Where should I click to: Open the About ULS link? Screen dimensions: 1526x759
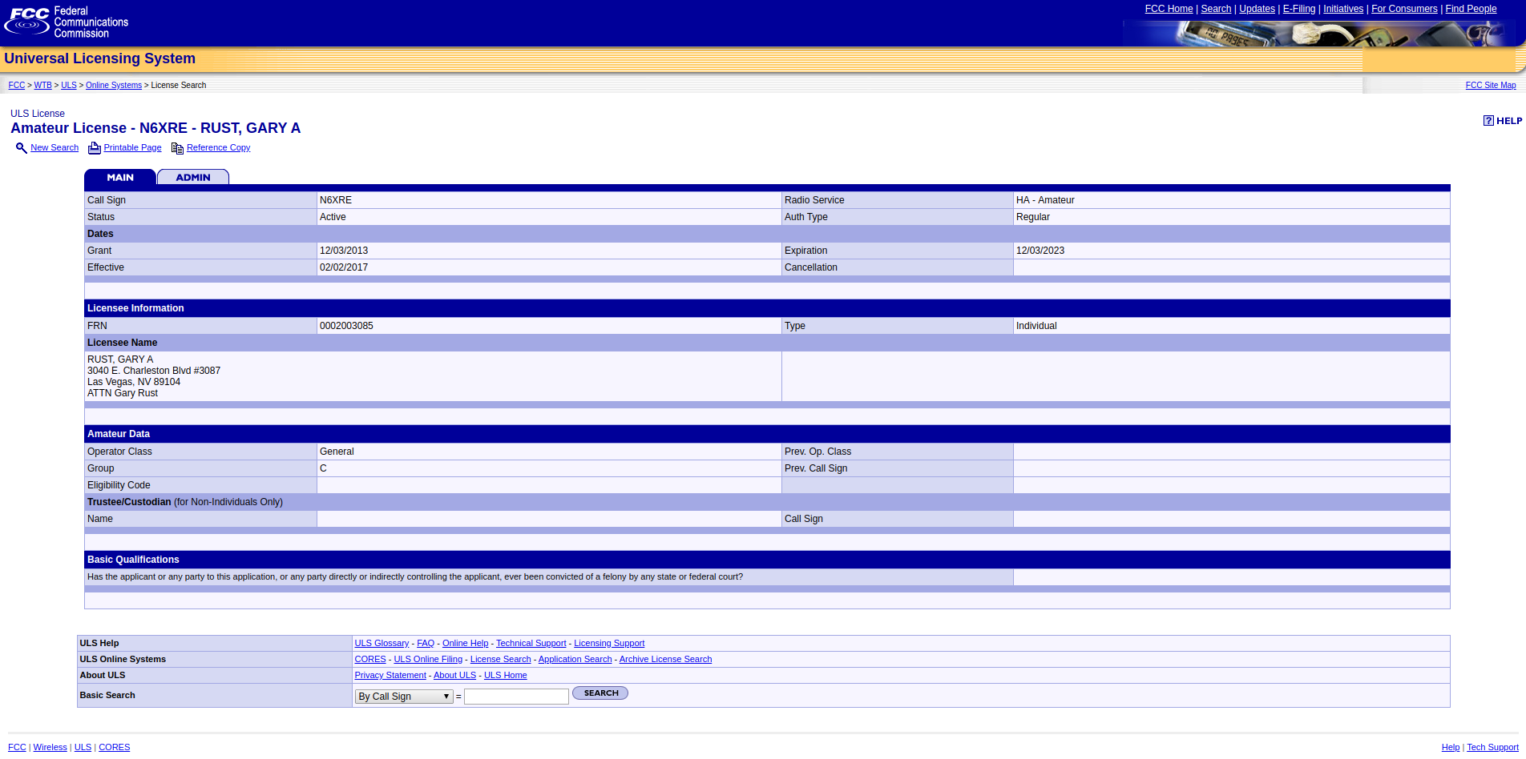tap(454, 676)
